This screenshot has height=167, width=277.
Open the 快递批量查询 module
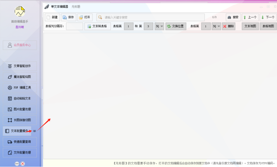[20, 142]
